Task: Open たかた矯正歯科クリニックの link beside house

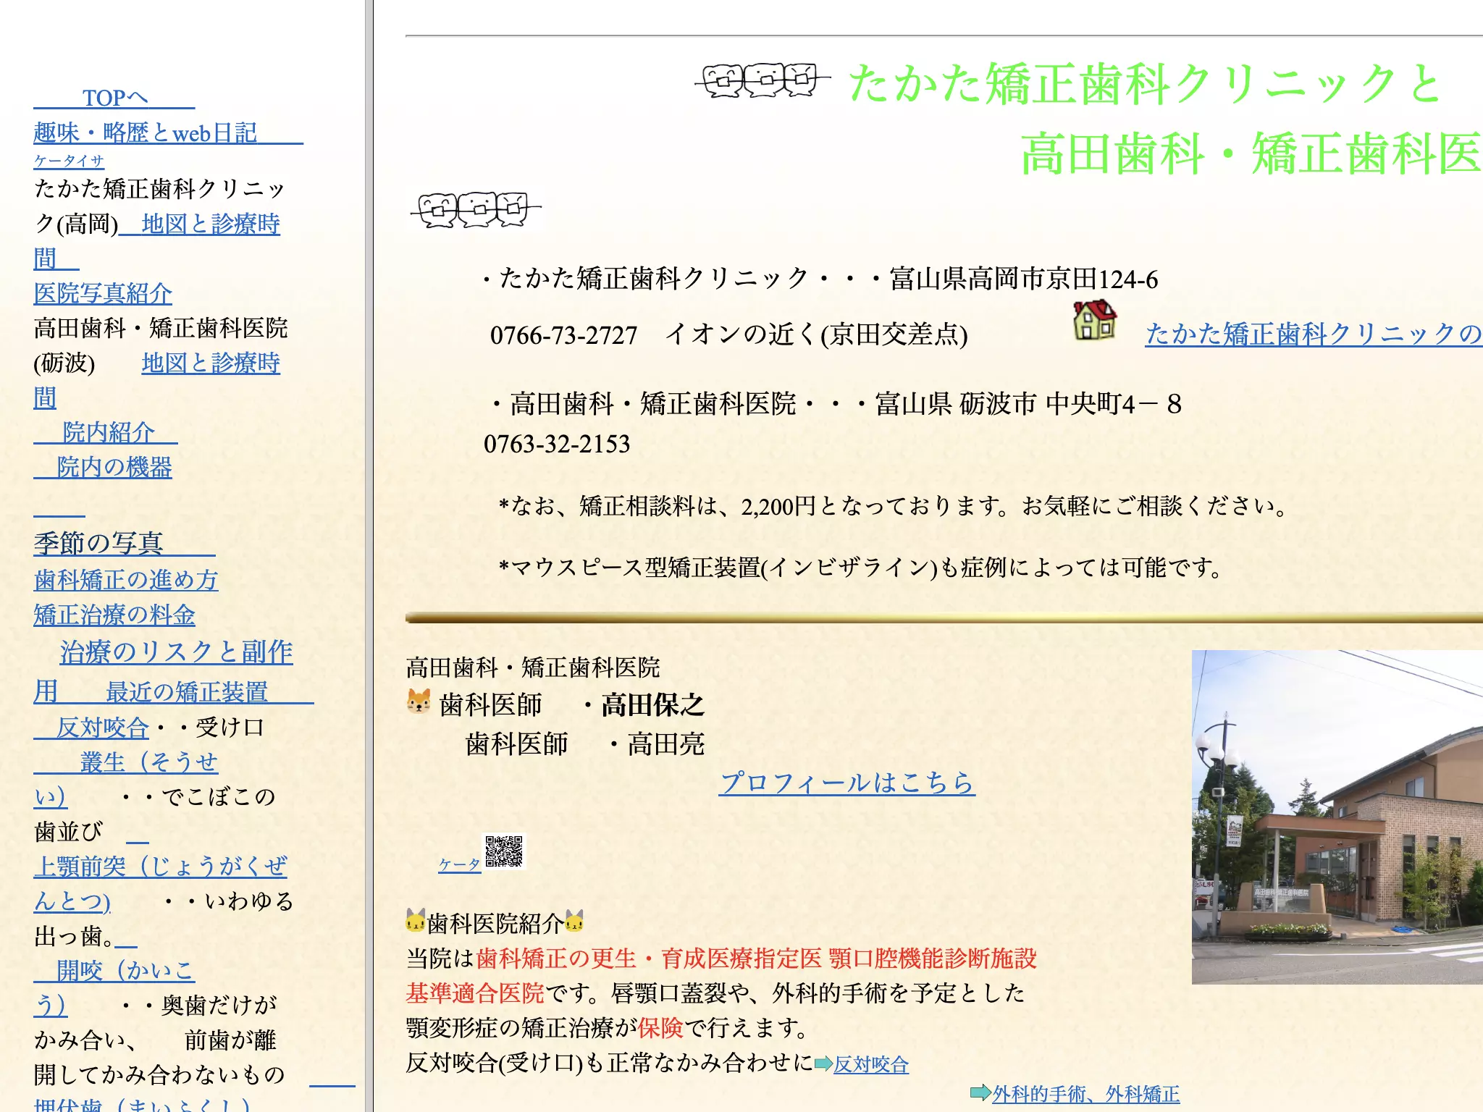Action: click(1314, 334)
